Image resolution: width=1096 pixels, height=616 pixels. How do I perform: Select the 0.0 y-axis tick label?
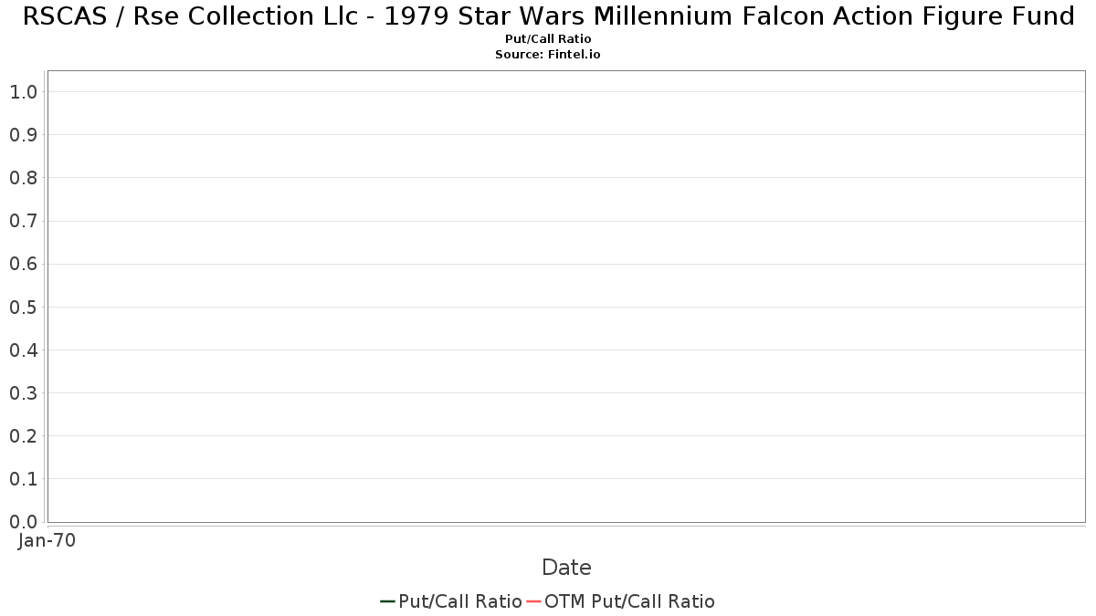coord(23,522)
